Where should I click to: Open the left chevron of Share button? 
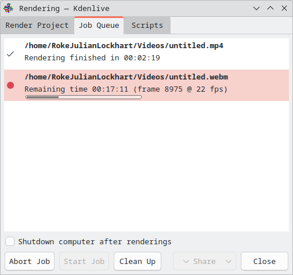[x=186, y=262]
